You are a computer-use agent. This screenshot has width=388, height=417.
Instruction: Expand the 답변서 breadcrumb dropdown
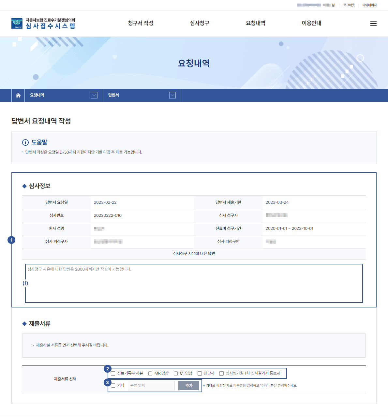pyautogui.click(x=172, y=95)
